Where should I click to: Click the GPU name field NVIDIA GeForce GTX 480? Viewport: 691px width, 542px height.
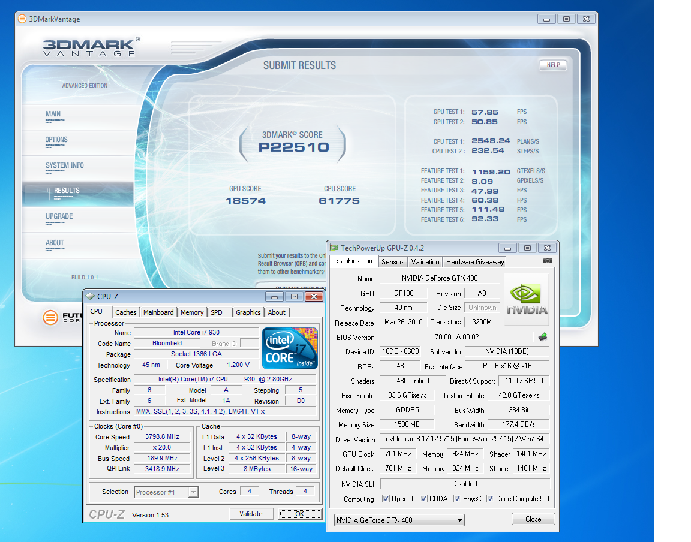pos(439,278)
